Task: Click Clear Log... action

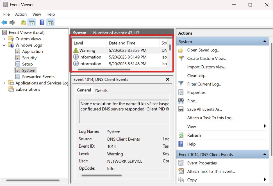Action: (x=197, y=75)
